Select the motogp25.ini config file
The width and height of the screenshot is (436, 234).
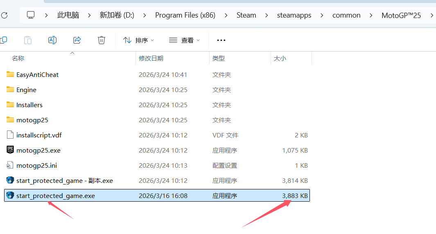point(36,165)
